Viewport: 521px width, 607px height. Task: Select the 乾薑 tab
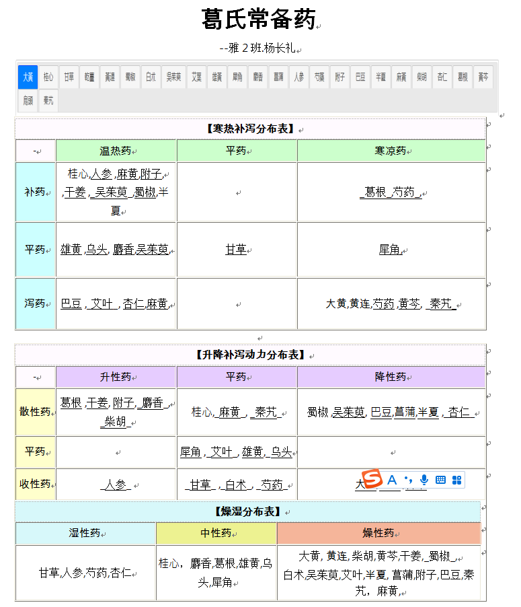89,77
